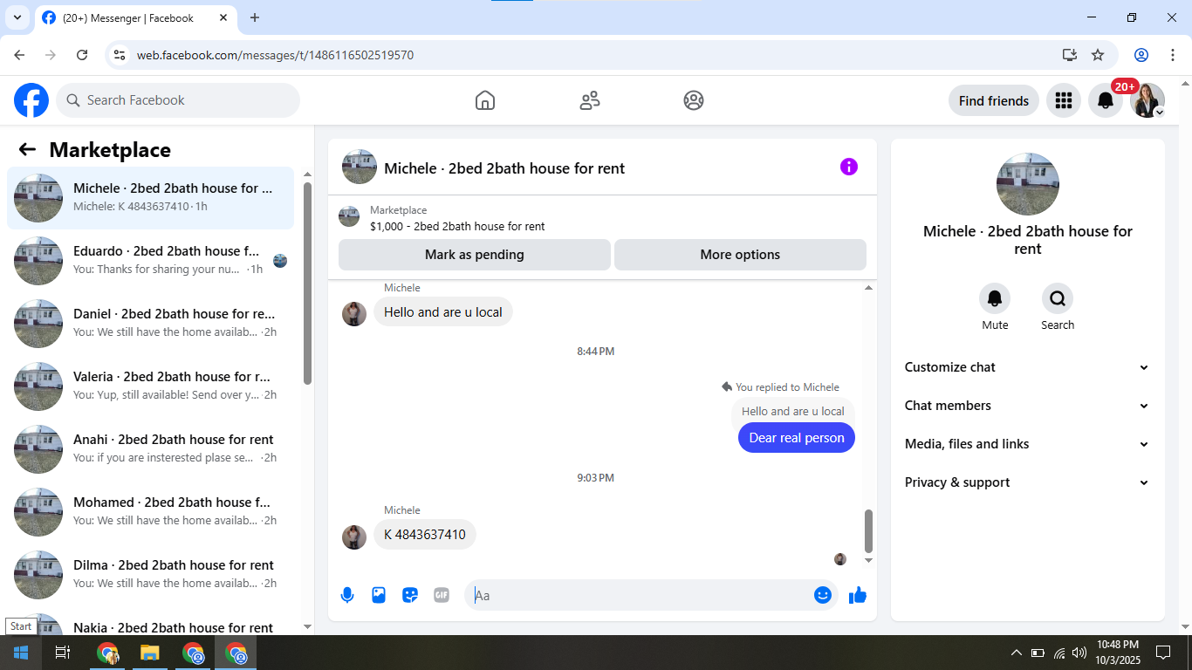Open the volume control in system tray
The height and width of the screenshot is (670, 1192).
[x=1079, y=653]
